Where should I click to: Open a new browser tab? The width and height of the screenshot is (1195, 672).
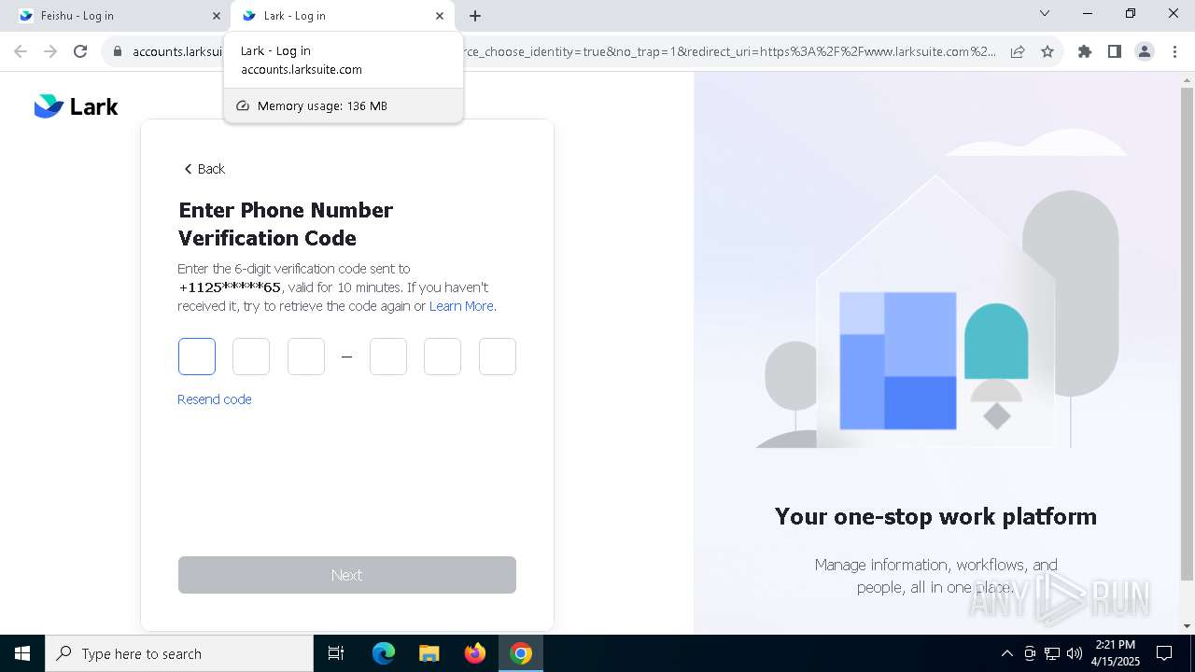pyautogui.click(x=475, y=16)
